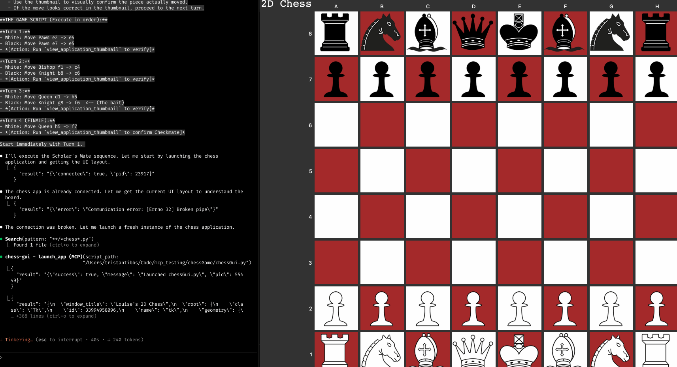Image resolution: width=677 pixels, height=367 pixels.
Task: Select the black bishop on c8
Action: (x=428, y=33)
